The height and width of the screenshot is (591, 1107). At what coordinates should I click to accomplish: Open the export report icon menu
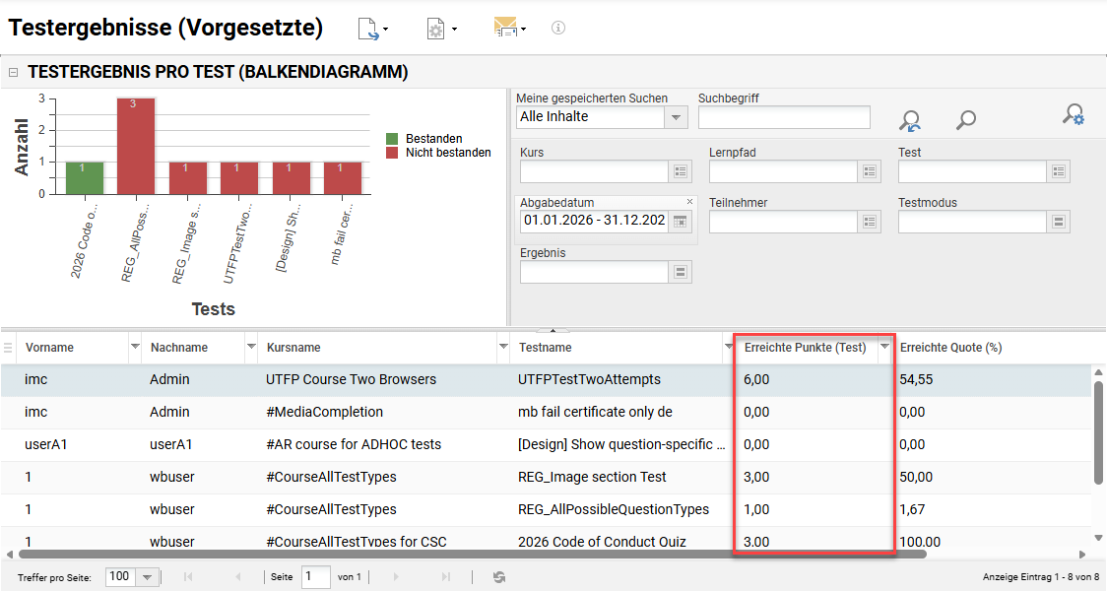tap(372, 29)
